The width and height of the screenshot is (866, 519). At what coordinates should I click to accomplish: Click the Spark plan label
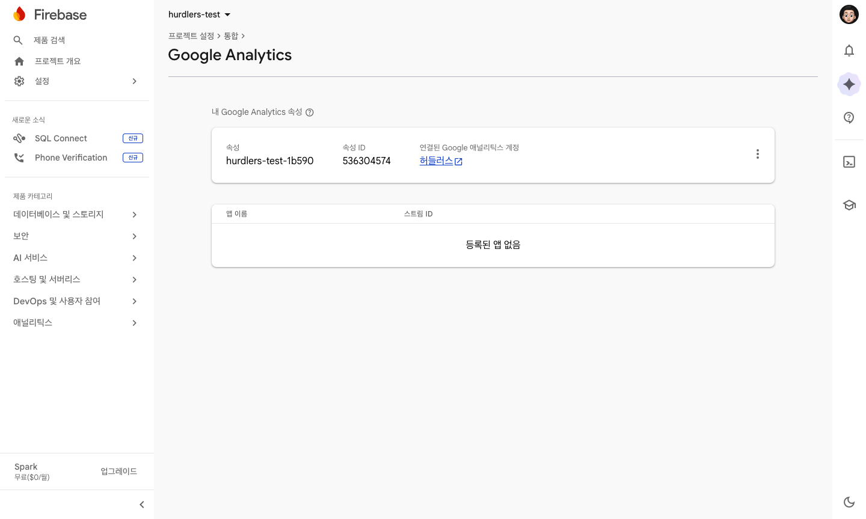point(26,467)
